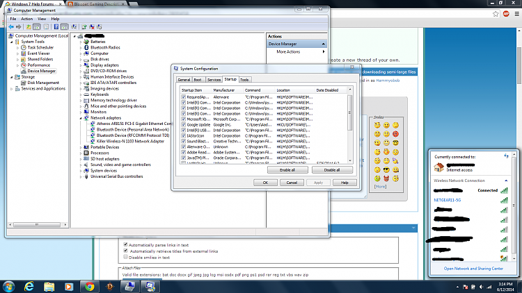Open the Action menu
The width and height of the screenshot is (522, 293).
click(27, 19)
